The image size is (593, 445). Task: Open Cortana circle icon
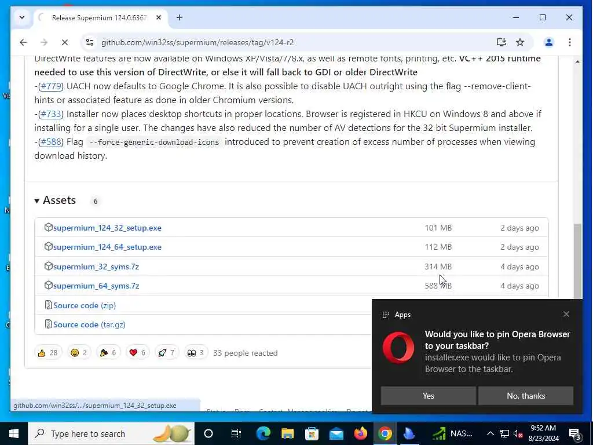click(x=208, y=433)
